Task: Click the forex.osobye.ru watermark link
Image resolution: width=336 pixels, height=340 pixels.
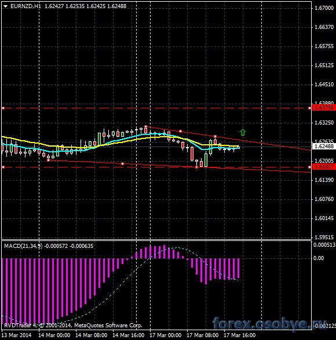Action: [269, 324]
